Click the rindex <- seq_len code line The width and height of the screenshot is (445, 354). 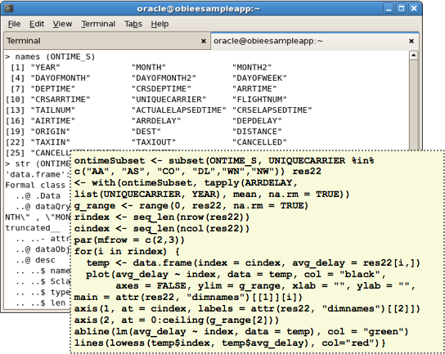tap(161, 217)
